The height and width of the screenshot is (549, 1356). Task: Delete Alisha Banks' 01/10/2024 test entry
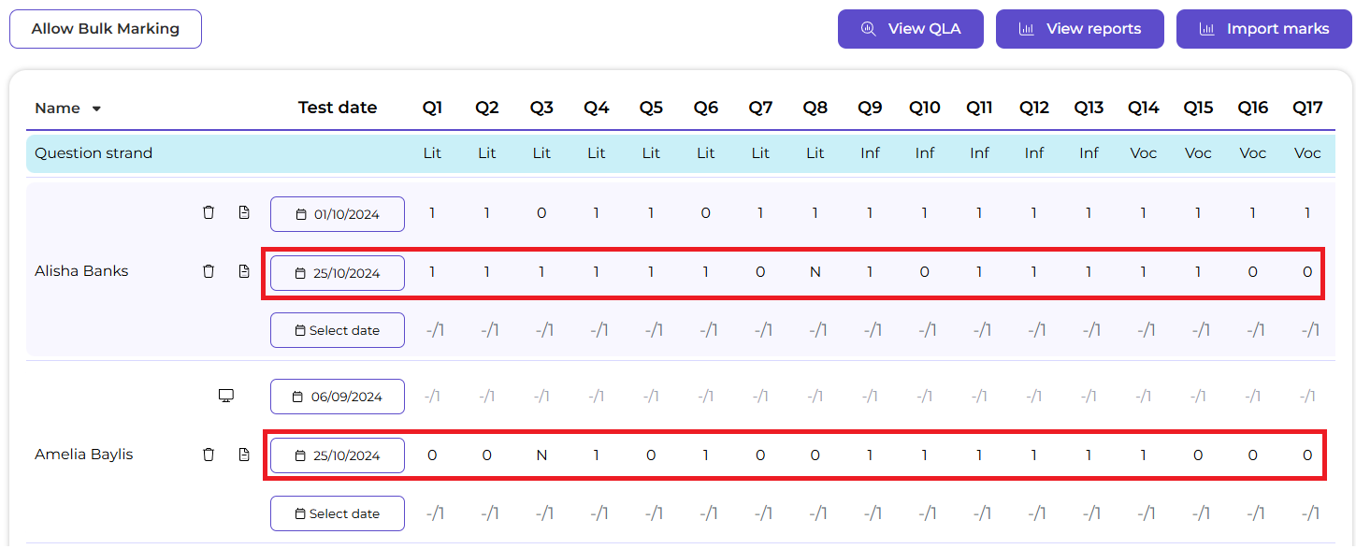[209, 213]
